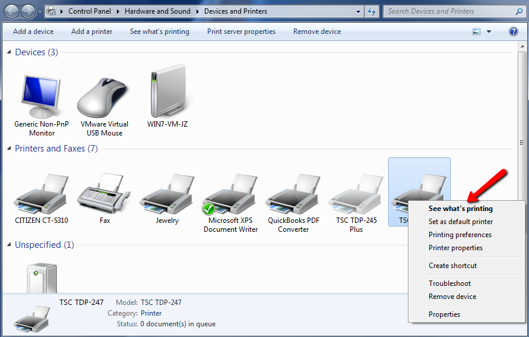
Task: Select the Generic Non-PnP Monitor device
Action: coord(41,105)
